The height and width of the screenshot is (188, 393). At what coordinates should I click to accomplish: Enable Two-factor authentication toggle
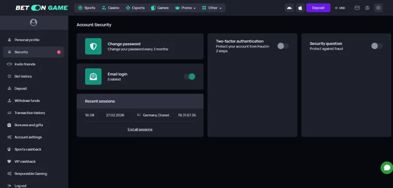coord(283,46)
